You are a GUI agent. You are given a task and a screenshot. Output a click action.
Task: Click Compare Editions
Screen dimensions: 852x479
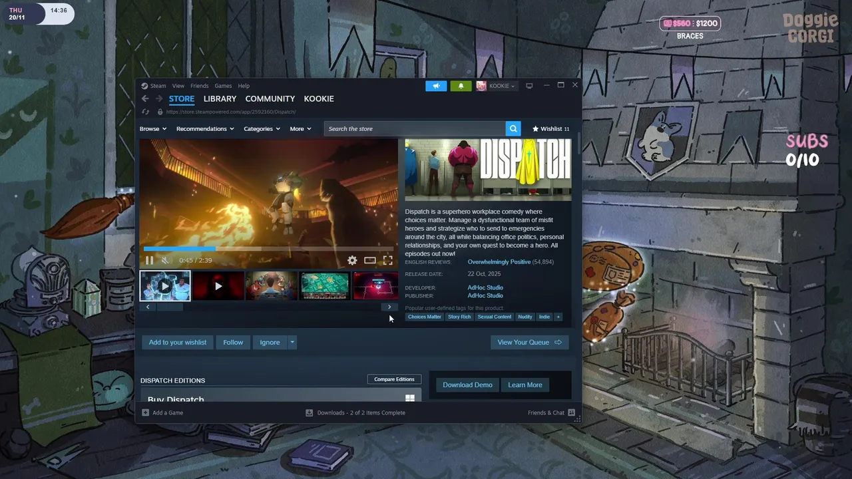click(x=394, y=379)
